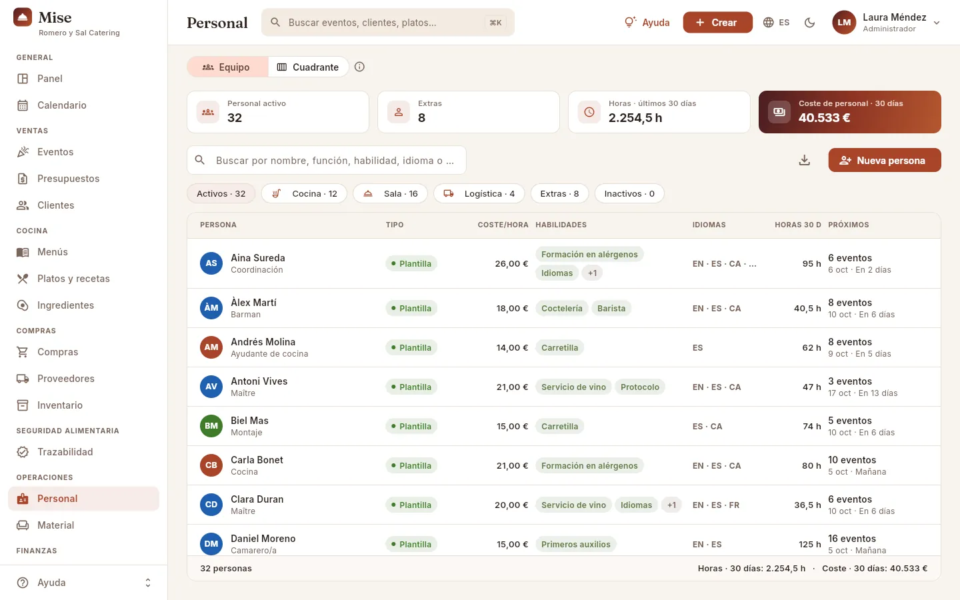Image resolution: width=960 pixels, height=600 pixels.
Task: Go to Eventos in the sidebar
Action: click(83, 152)
